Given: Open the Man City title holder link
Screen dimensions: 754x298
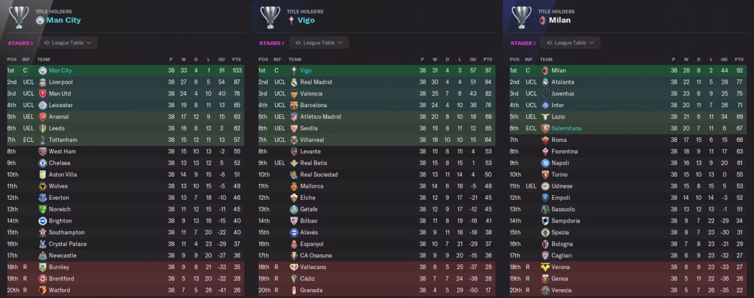Looking at the screenshot, I should tap(64, 21).
